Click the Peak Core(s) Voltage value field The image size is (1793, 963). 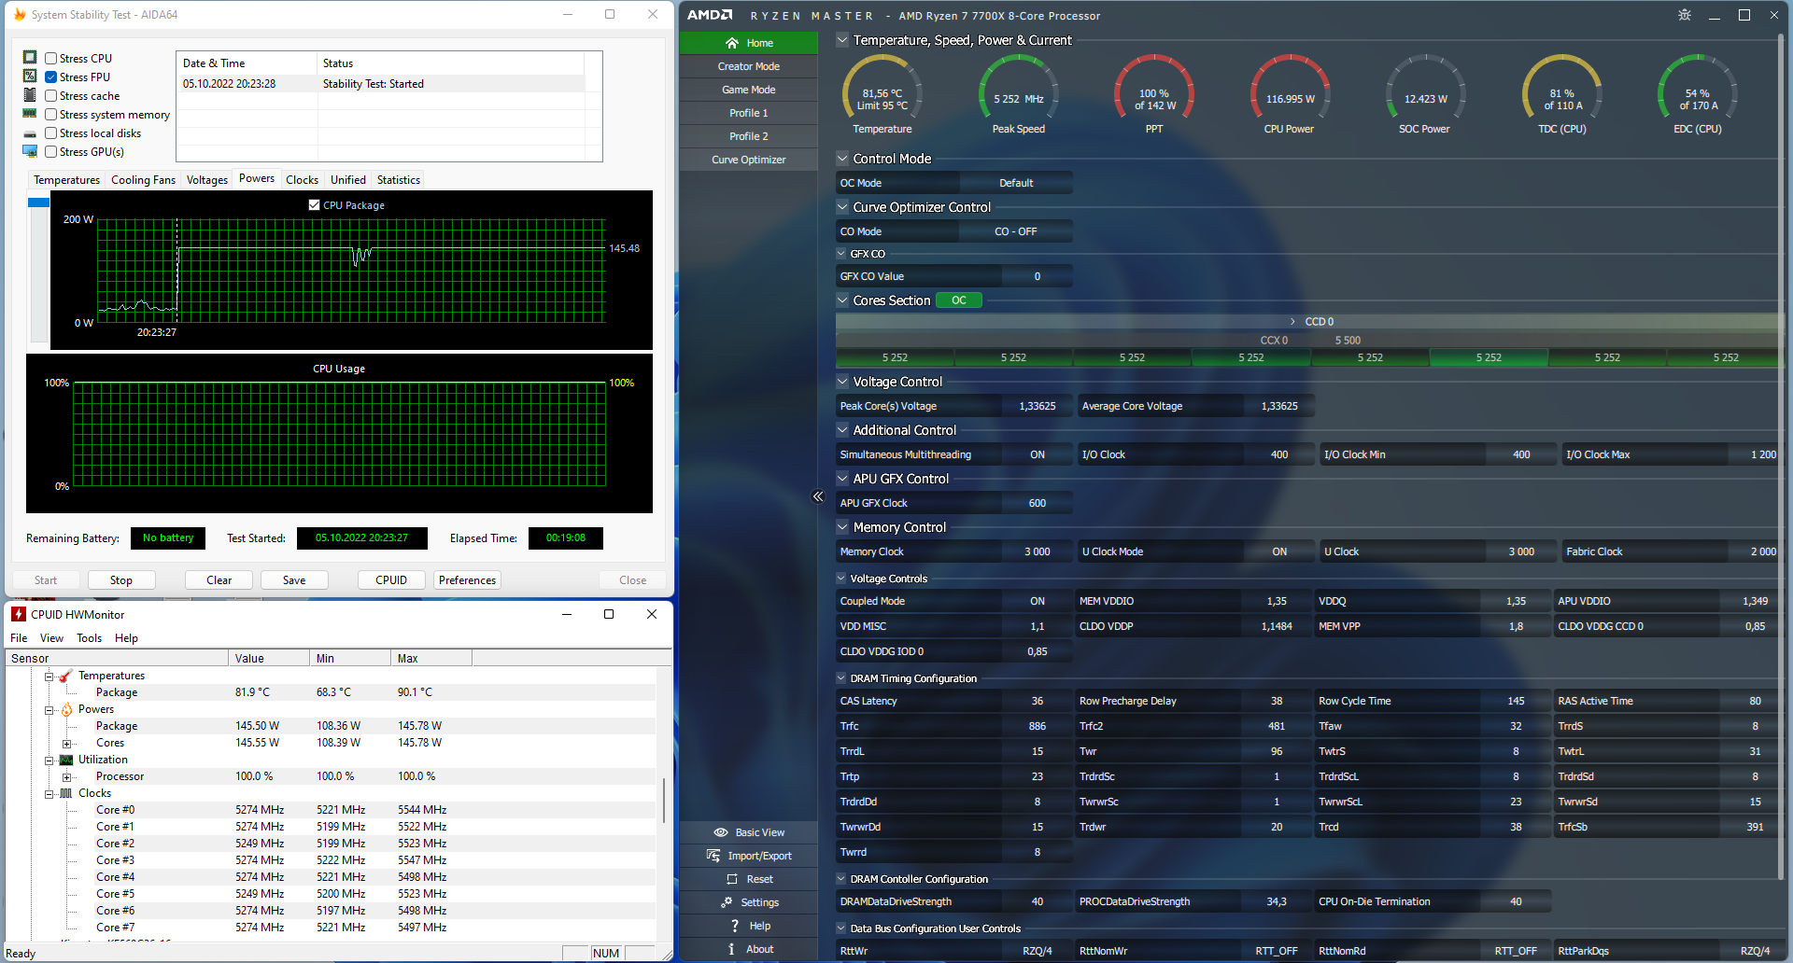(x=1037, y=406)
